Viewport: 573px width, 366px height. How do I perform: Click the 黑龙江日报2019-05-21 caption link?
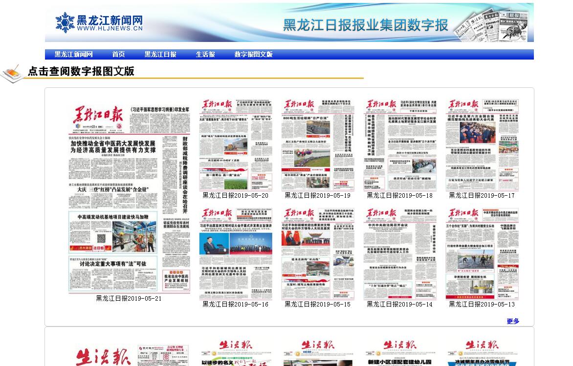point(129,298)
